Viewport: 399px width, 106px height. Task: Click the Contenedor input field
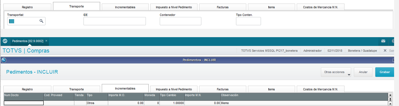point(180,21)
